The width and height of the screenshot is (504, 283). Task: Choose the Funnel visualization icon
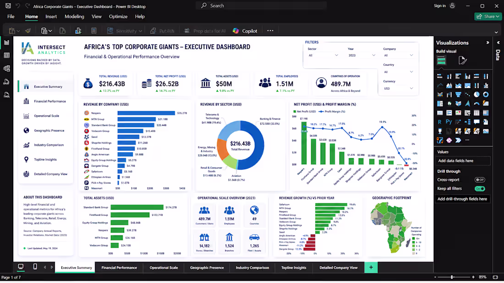pos(458,94)
